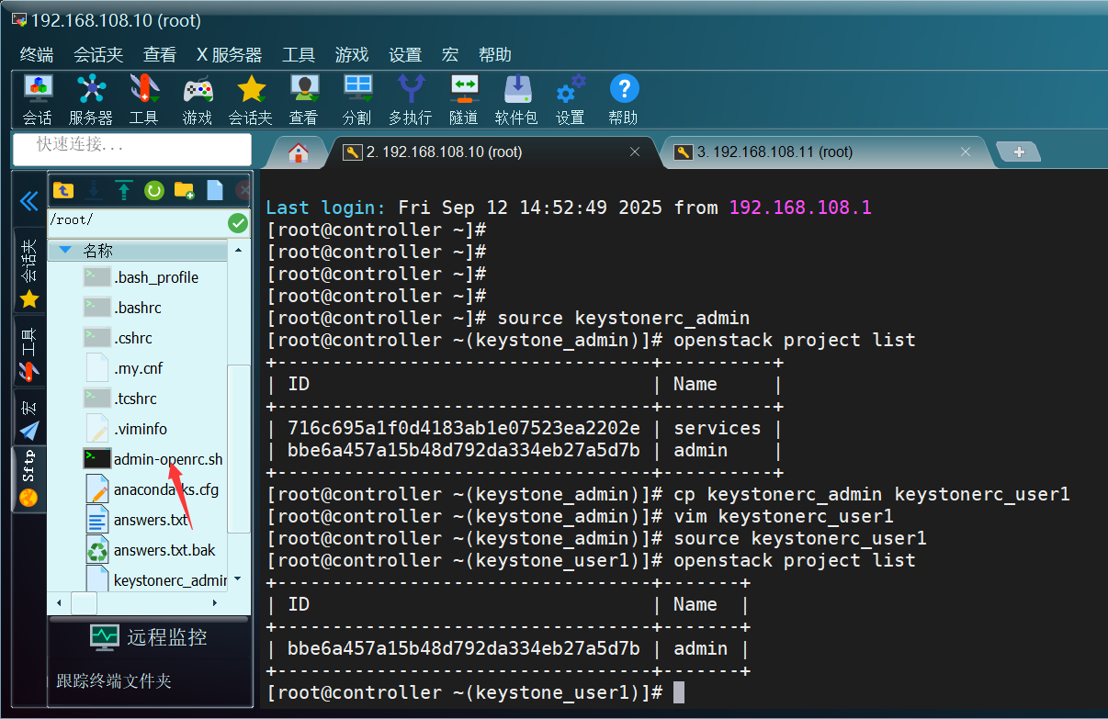Click the 远程监控 button label

point(166,637)
